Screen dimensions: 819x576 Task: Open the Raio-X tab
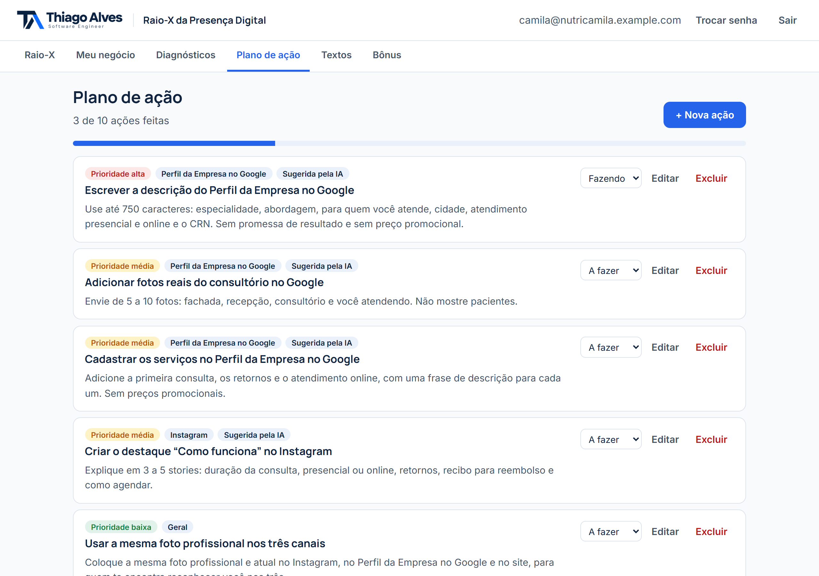[40, 55]
